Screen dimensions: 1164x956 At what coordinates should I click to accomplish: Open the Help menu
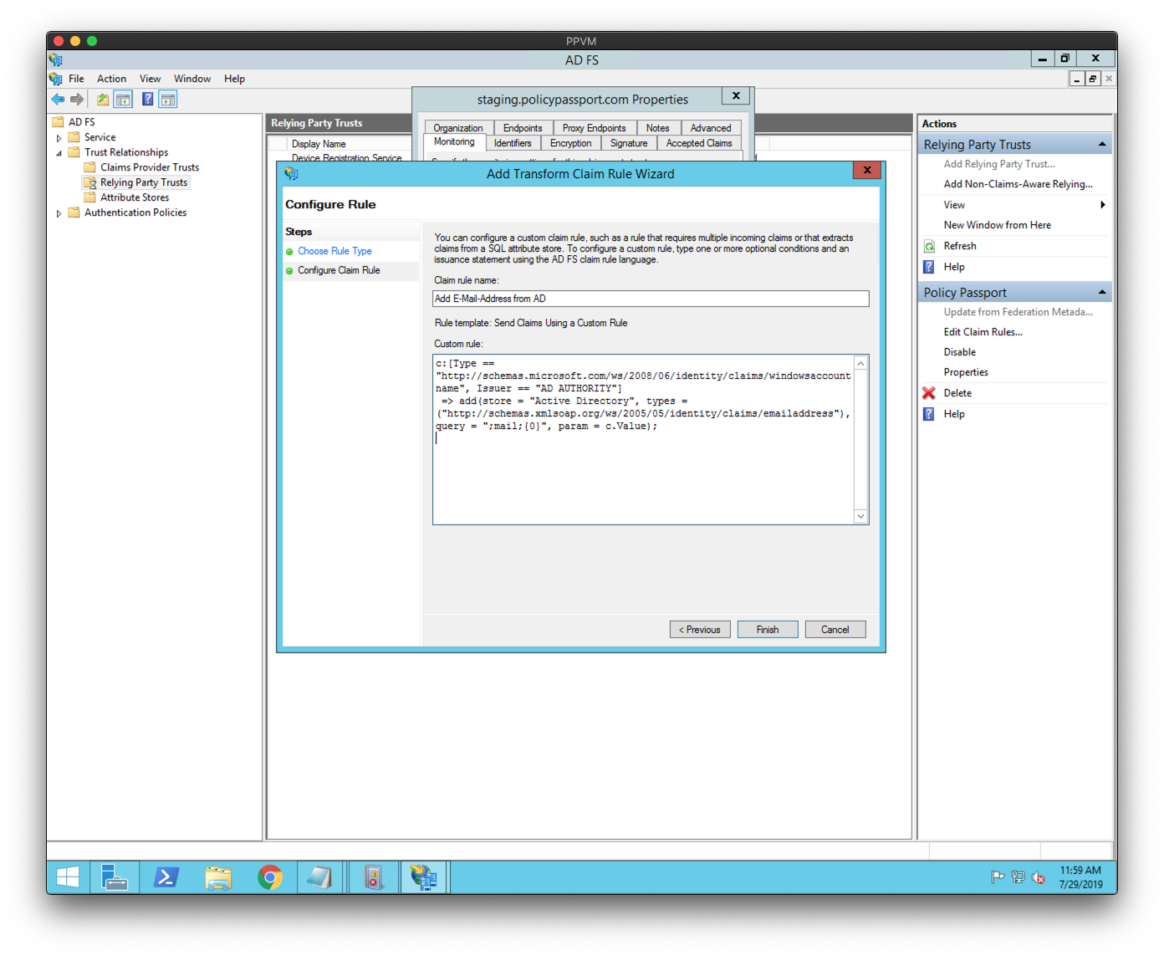234,79
